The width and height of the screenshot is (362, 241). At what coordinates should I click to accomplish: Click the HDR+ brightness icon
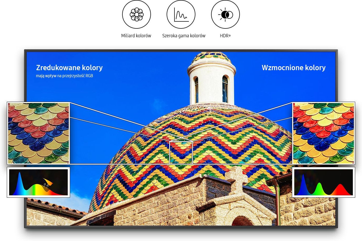[x=225, y=14]
